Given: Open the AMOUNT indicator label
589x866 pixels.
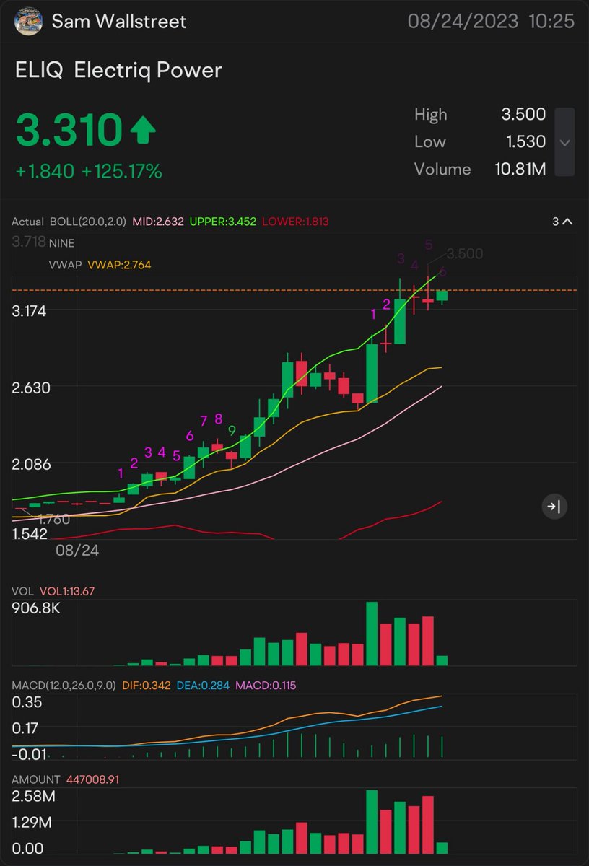Looking at the screenshot, I should [x=36, y=779].
